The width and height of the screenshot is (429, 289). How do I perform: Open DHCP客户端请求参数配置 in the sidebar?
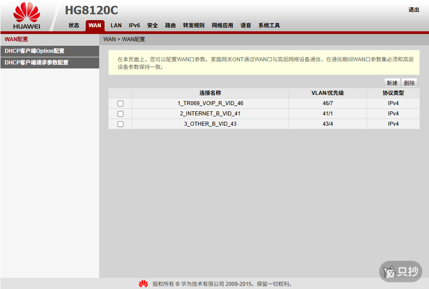pyautogui.click(x=50, y=63)
